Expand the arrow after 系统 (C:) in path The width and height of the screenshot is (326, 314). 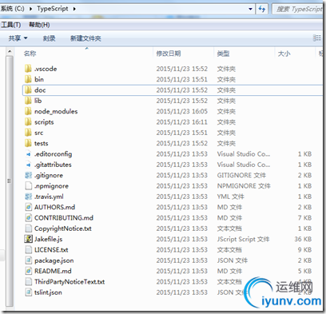[30, 9]
